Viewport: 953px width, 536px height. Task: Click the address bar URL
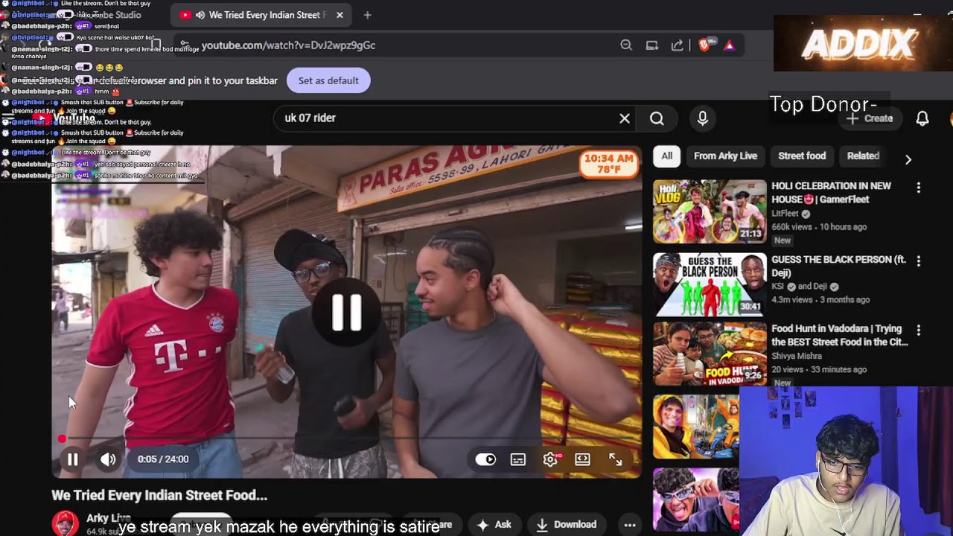(288, 45)
